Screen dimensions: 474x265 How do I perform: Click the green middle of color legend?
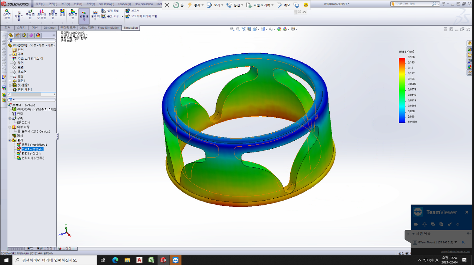point(402,90)
